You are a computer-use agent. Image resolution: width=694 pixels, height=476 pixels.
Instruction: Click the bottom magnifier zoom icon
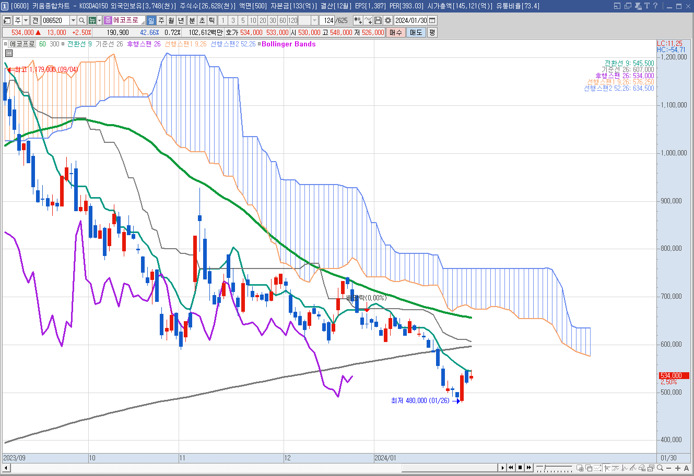click(x=660, y=468)
